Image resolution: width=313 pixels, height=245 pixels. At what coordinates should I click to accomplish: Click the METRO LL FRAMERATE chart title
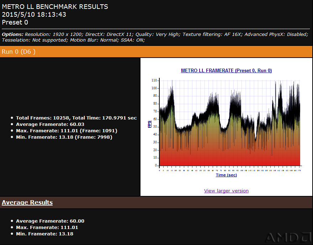(x=226, y=71)
